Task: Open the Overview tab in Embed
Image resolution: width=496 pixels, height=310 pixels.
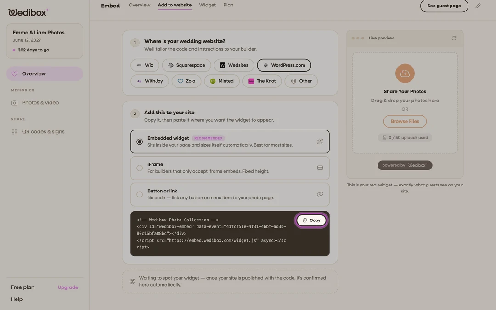Action: (x=139, y=5)
